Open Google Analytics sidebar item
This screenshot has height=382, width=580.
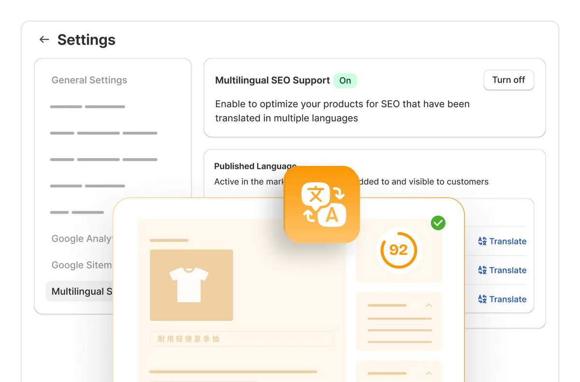coord(82,239)
